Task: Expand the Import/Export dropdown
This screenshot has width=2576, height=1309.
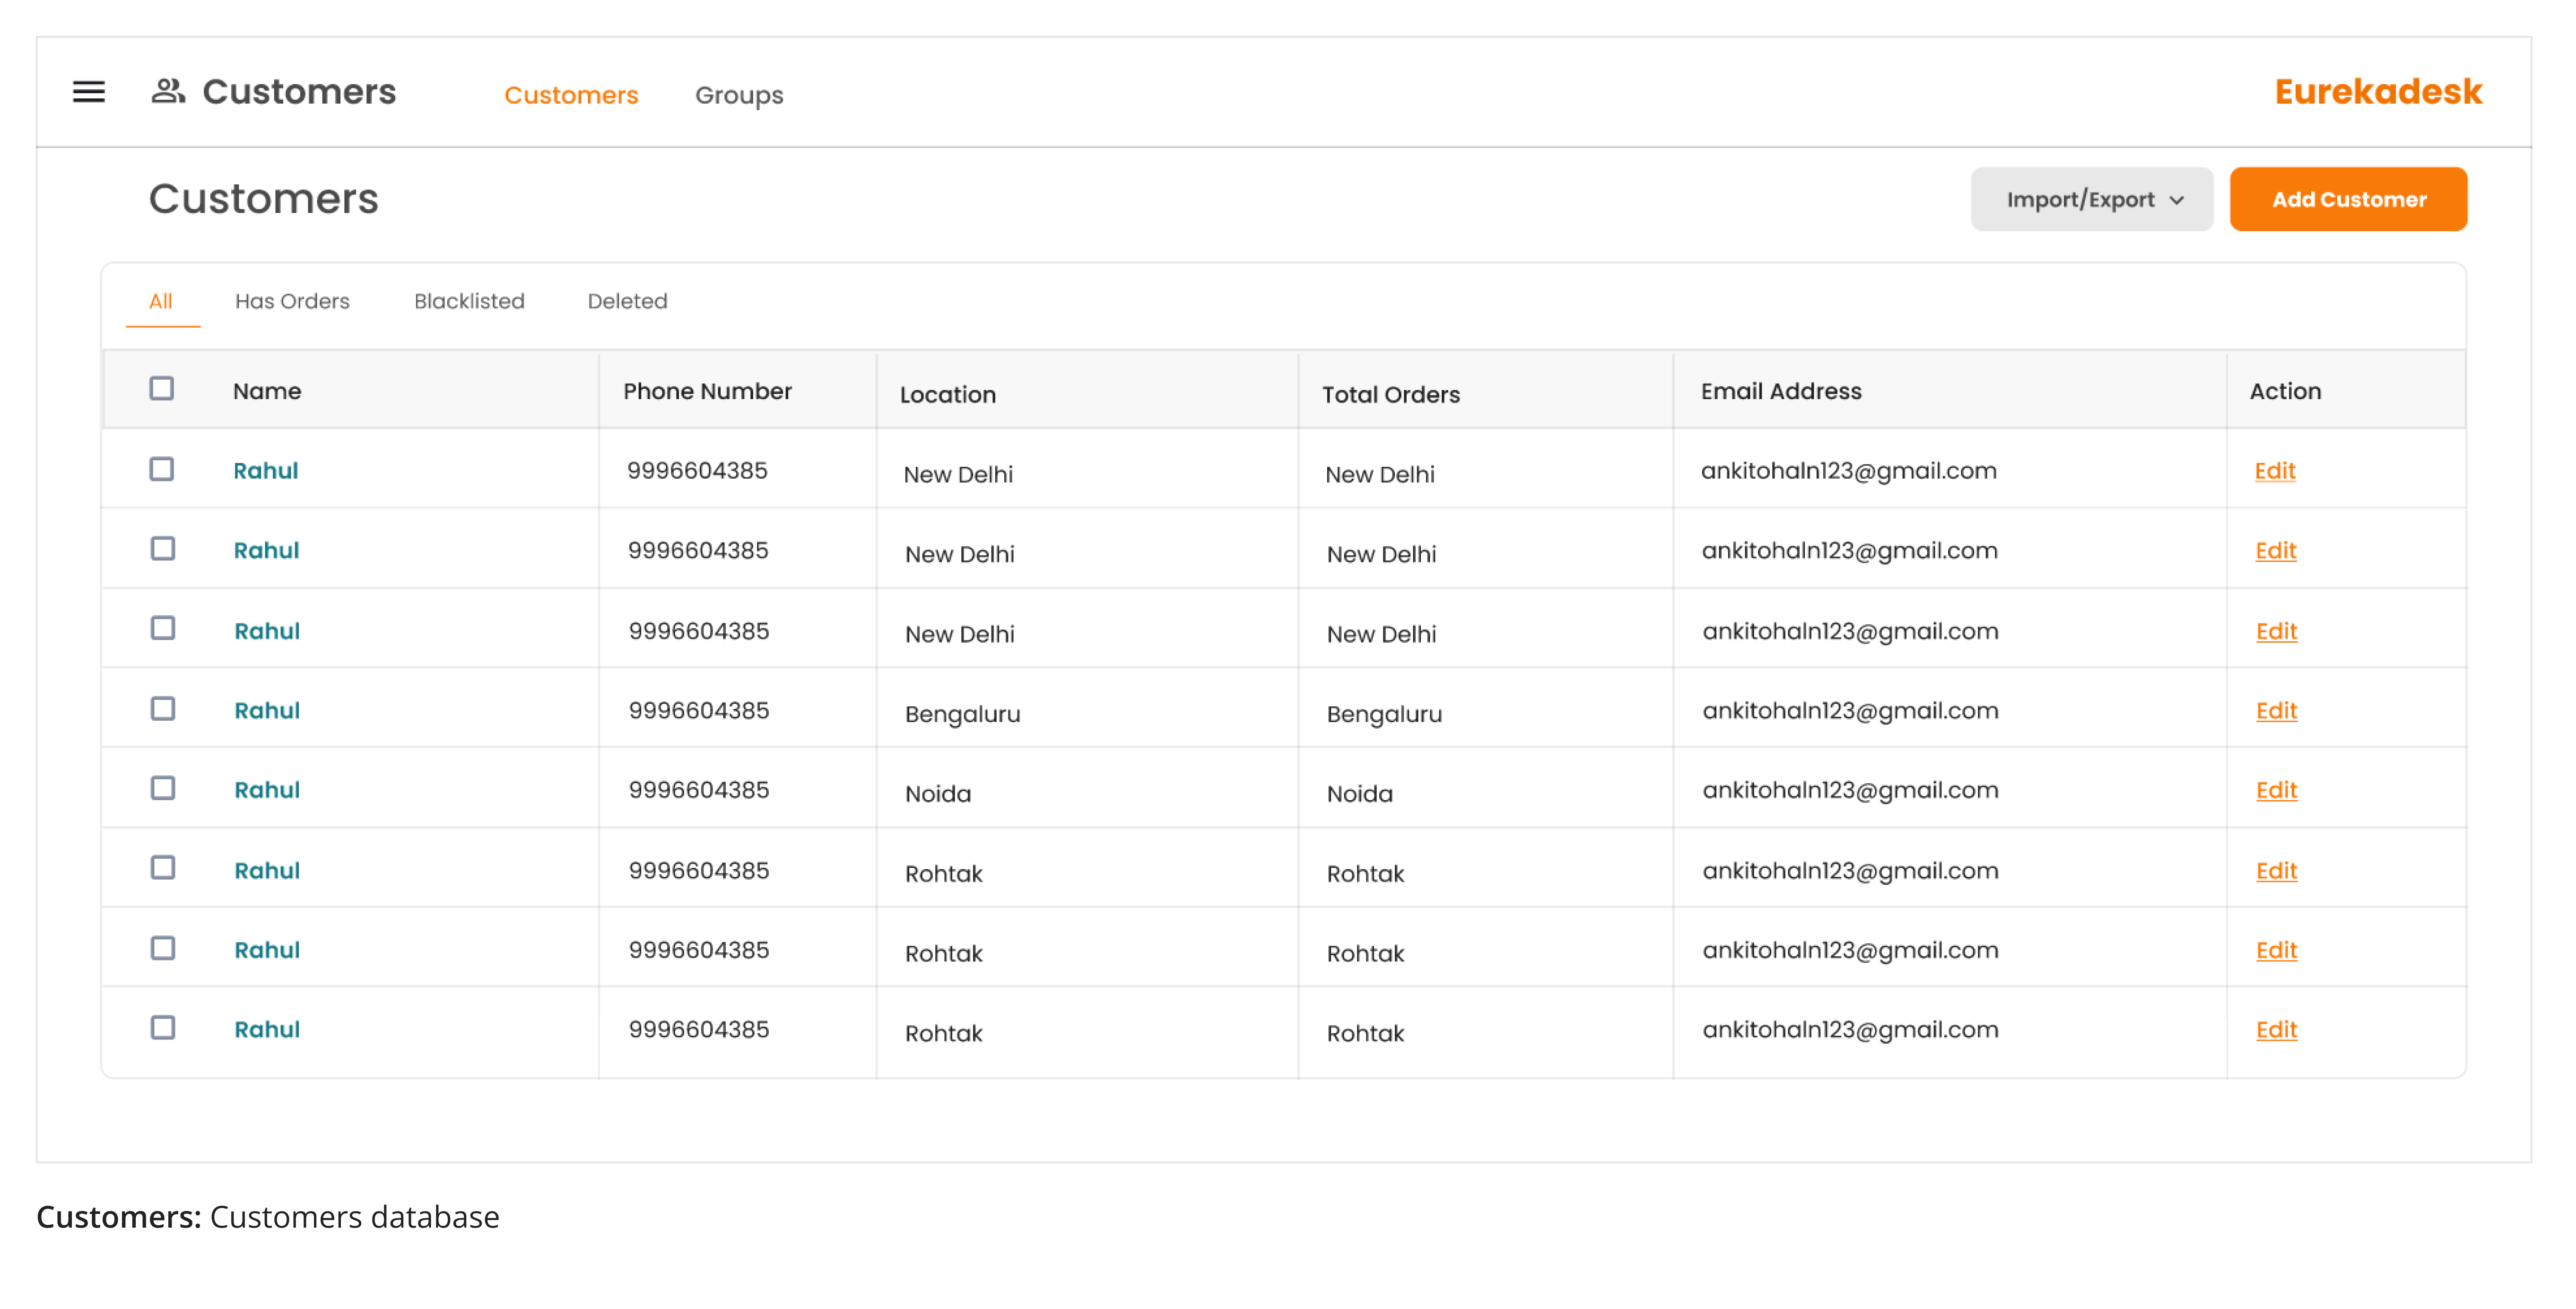Action: [x=2092, y=199]
